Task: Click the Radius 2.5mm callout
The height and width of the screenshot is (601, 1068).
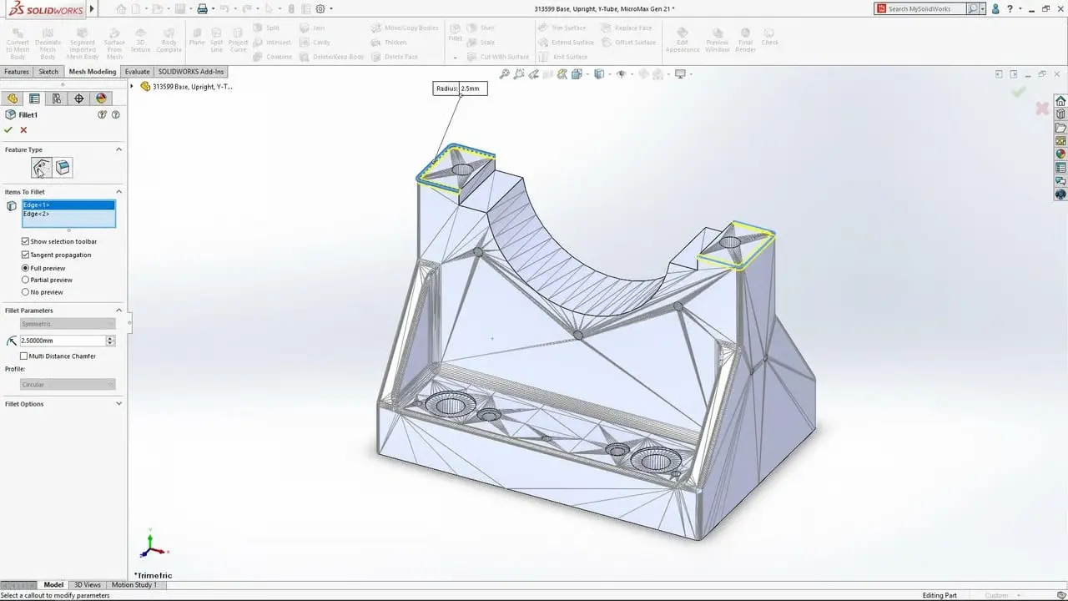Action: click(x=460, y=88)
